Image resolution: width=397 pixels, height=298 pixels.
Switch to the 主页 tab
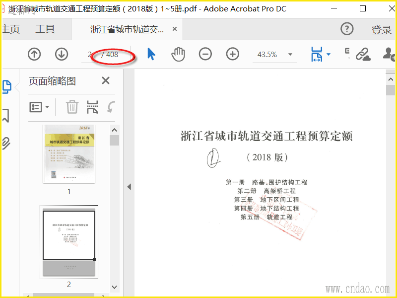pos(11,29)
